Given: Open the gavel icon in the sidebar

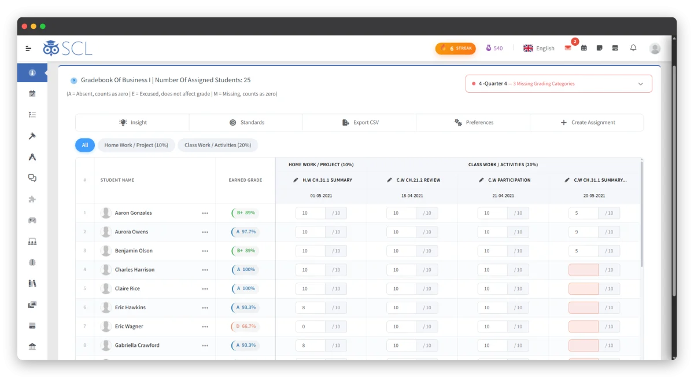Looking at the screenshot, I should [x=32, y=136].
